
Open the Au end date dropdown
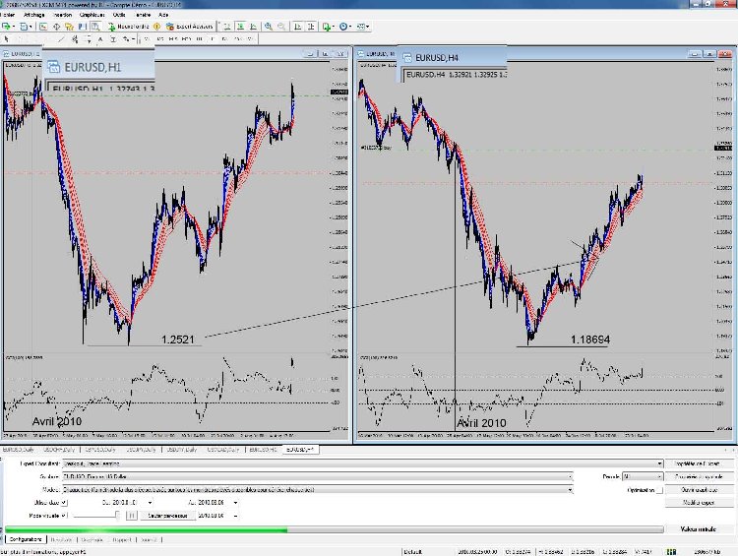click(x=235, y=502)
